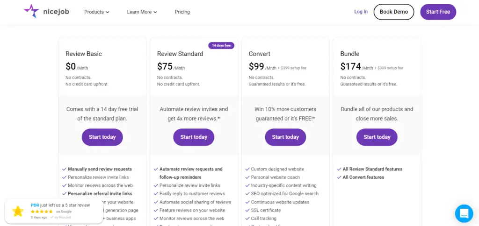Screen dimensions: 479x226
Task: Click '3 days ago' text in popup
Action: [x=39, y=218]
